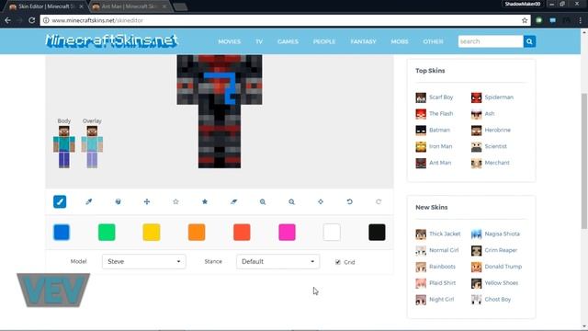Select the move arrows tool

(x=147, y=201)
